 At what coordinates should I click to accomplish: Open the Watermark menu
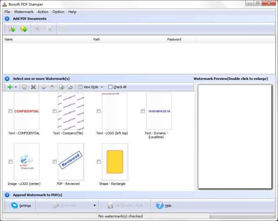(x=23, y=11)
